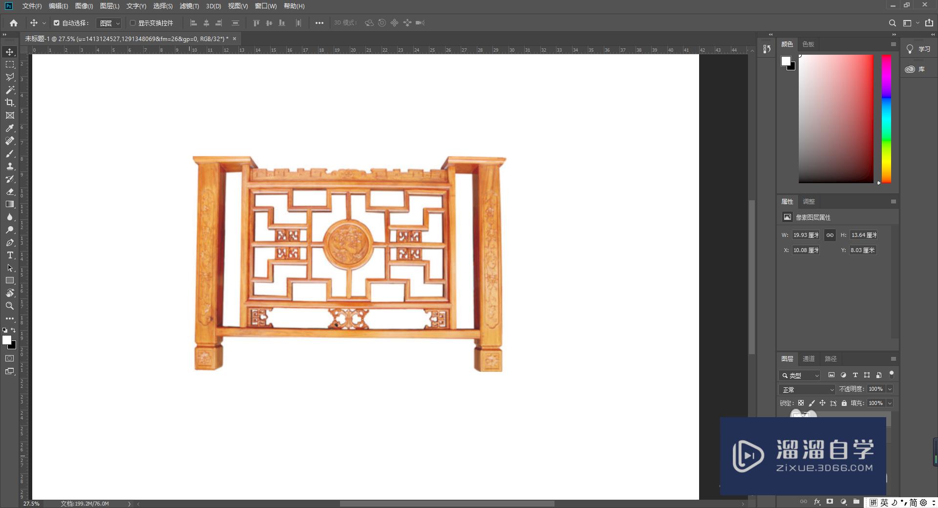Select the Rectangle shape tool
This screenshot has height=508, width=938.
click(10, 280)
